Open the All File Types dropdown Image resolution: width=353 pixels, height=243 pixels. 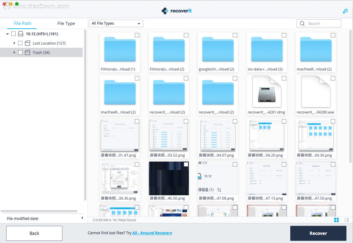tap(116, 23)
